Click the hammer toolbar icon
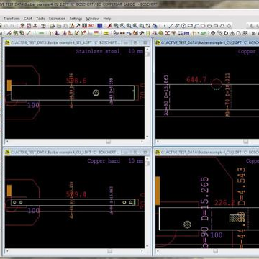Image resolution: width=259 pixels, height=259 pixels. (78, 26)
